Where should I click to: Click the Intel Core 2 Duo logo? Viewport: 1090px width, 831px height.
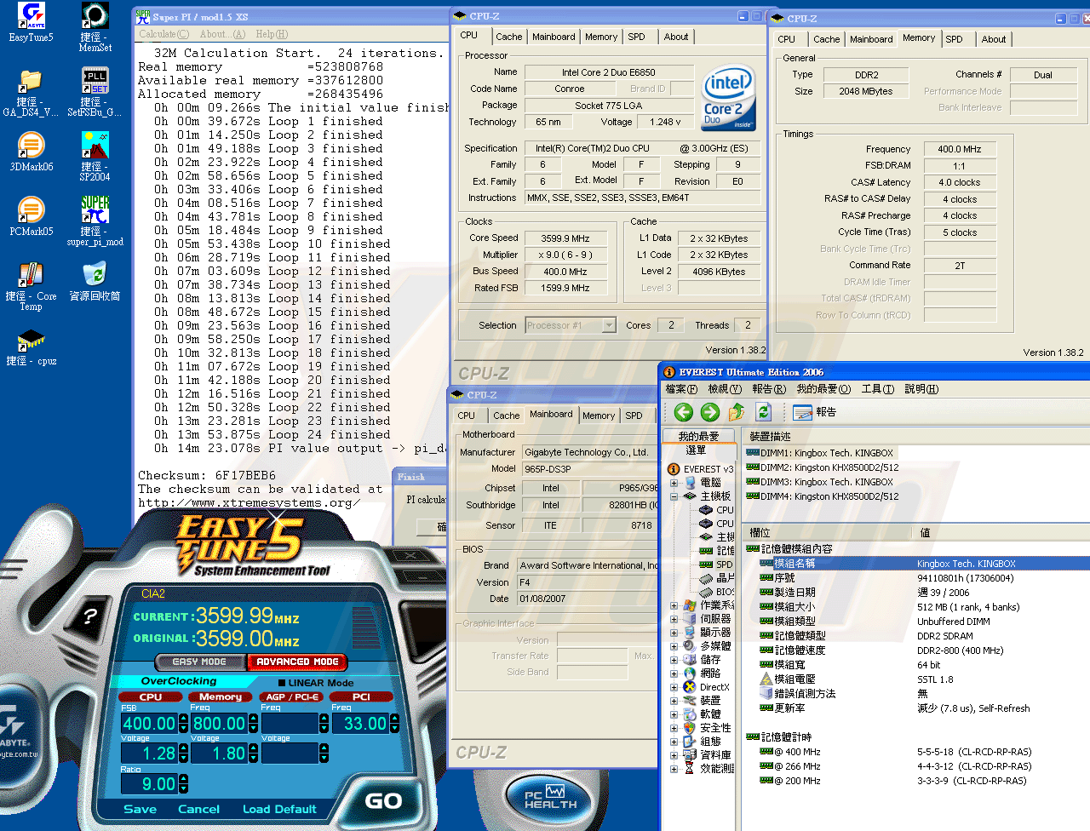click(728, 98)
